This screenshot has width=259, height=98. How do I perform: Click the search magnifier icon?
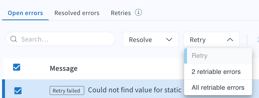14,39
